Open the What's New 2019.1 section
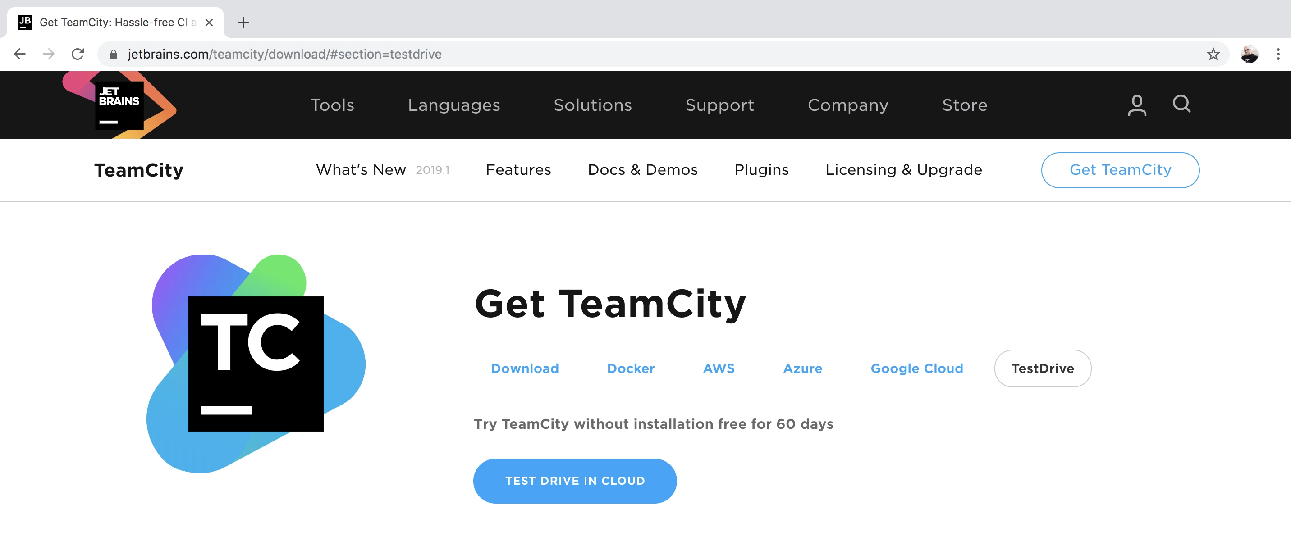 (384, 169)
